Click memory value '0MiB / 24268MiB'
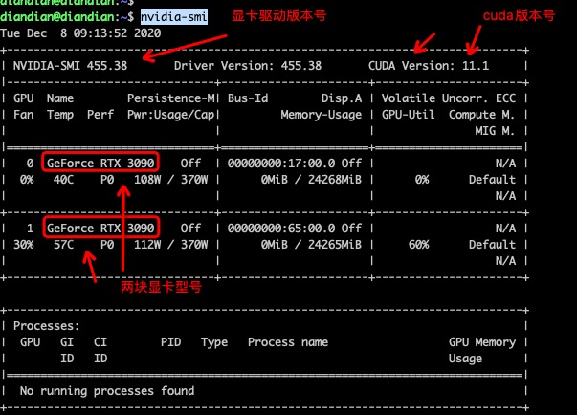577x415 pixels. (x=311, y=180)
